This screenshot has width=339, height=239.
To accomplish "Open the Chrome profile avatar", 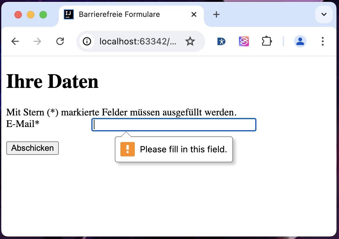I will [x=300, y=41].
